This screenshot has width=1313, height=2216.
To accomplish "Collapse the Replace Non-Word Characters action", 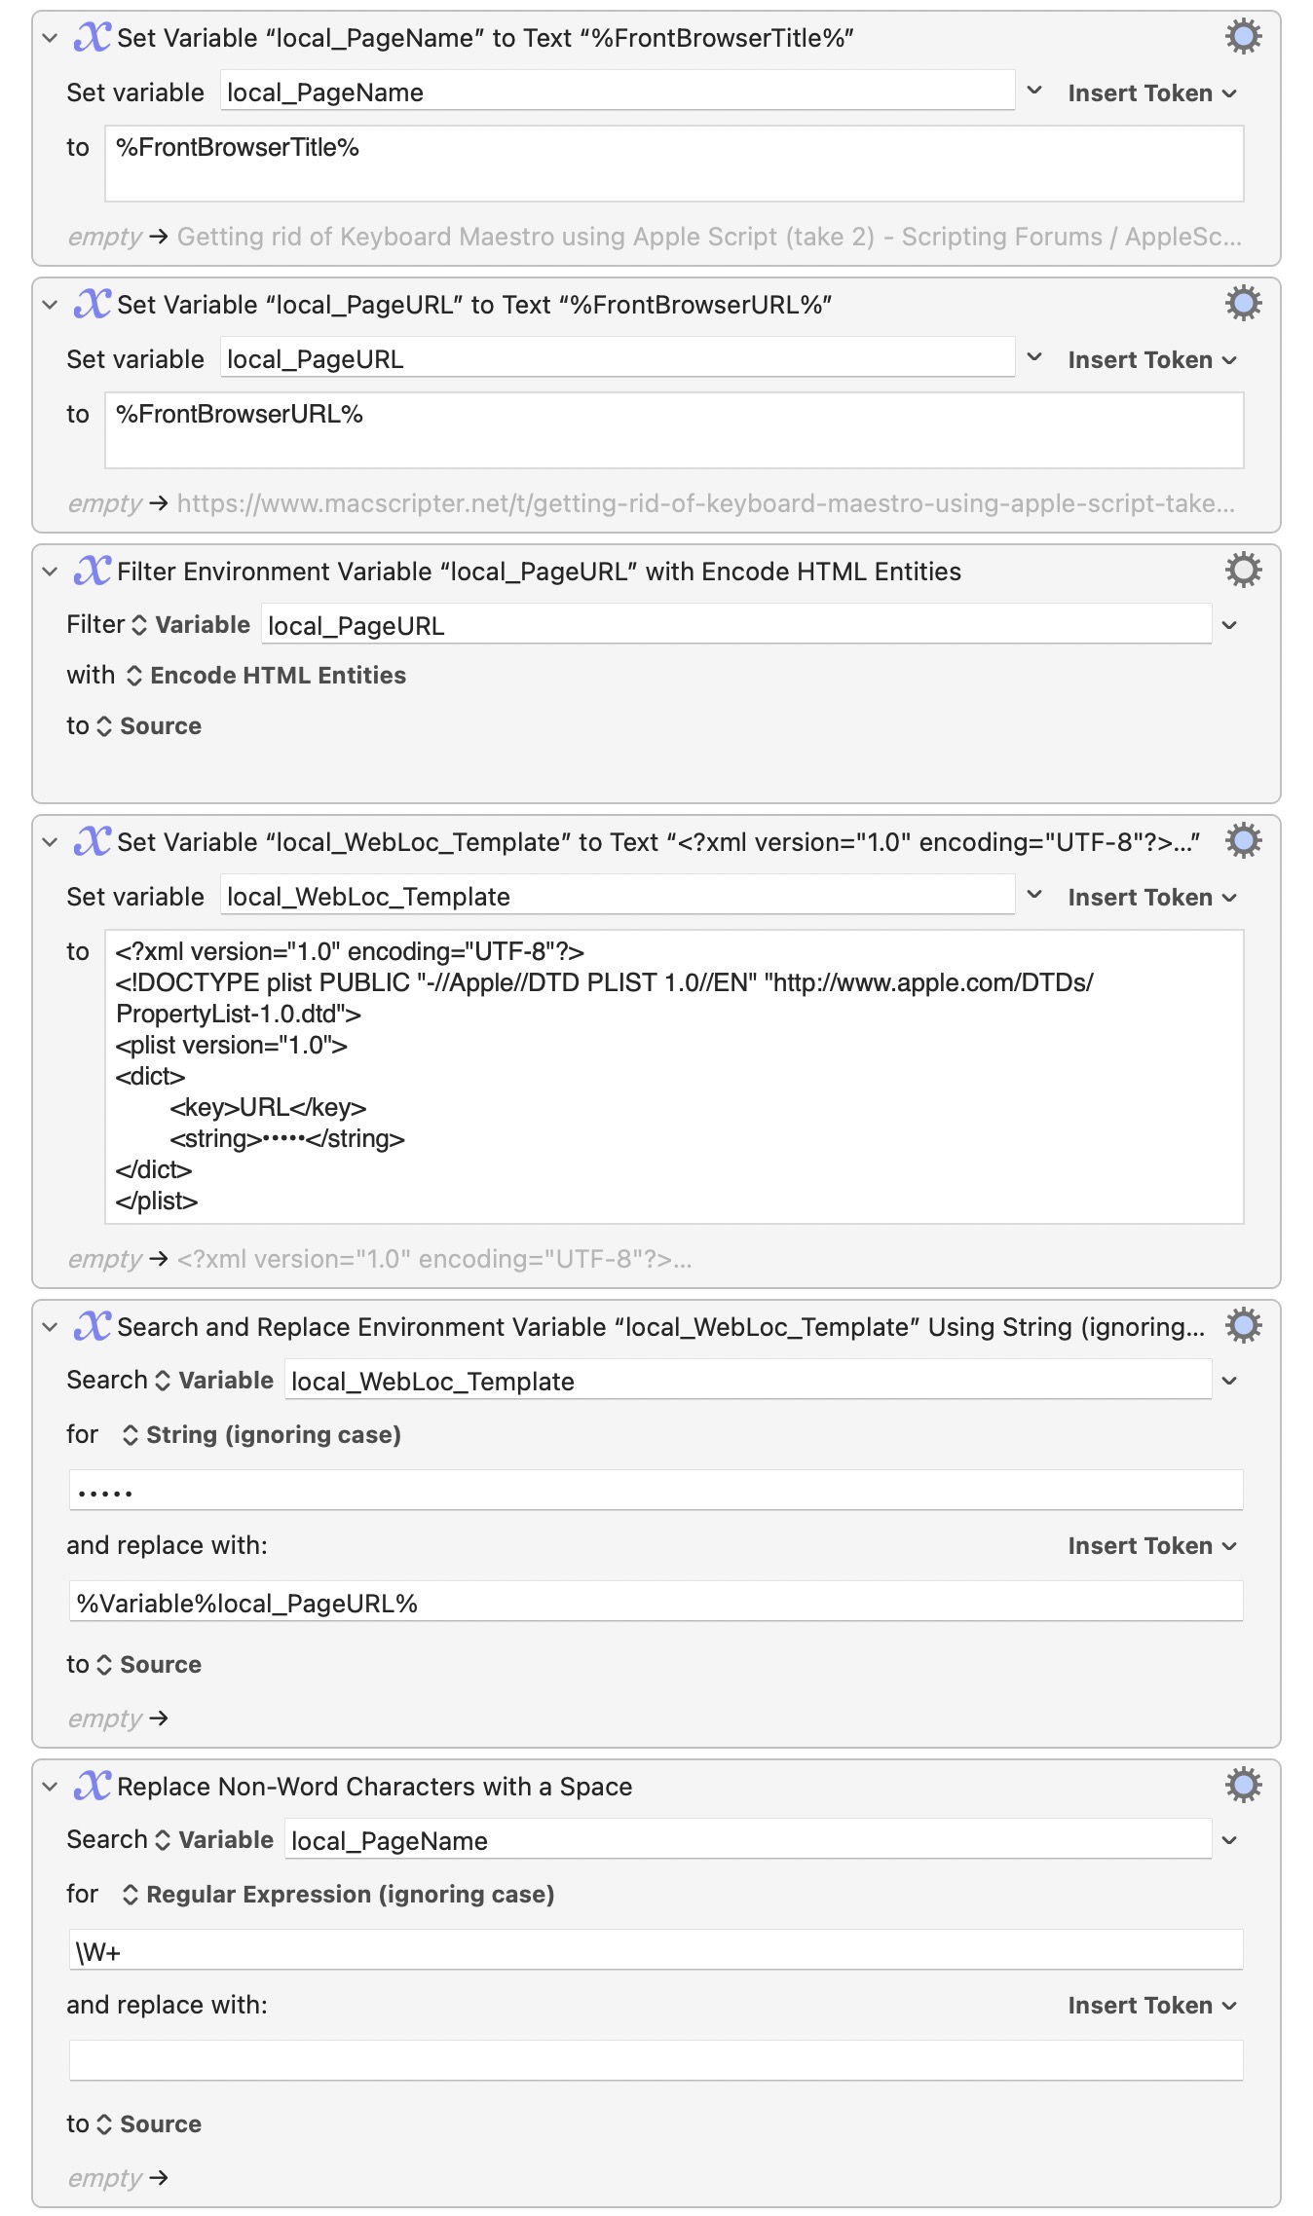I will [50, 1787].
